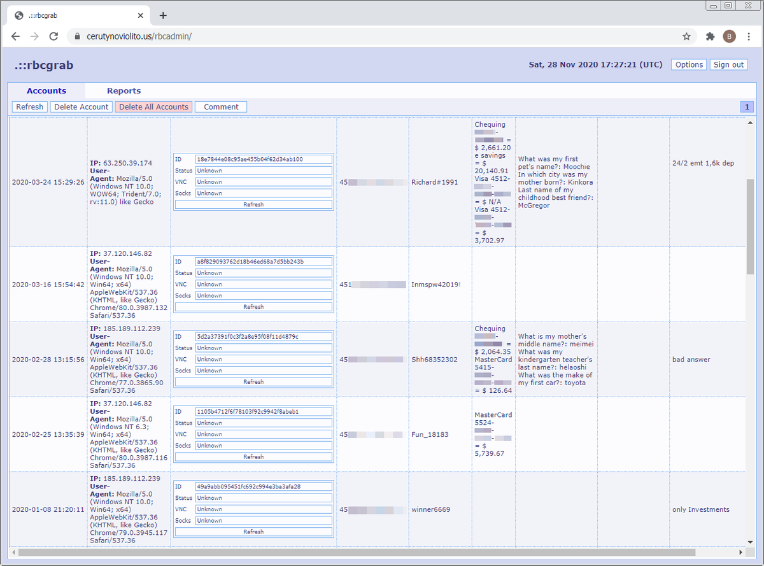The width and height of the screenshot is (764, 566).
Task: View site info via the padlock icon
Action: 78,36
